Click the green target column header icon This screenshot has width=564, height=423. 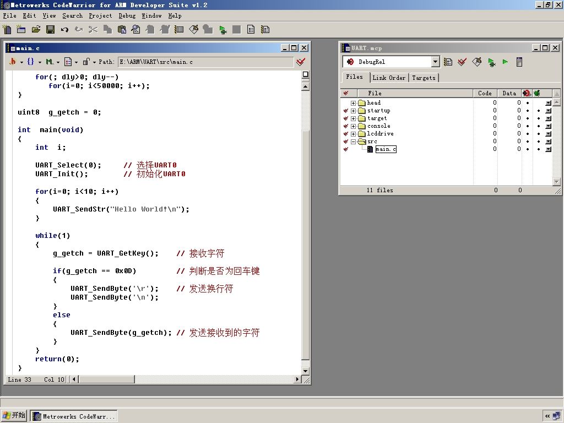[x=537, y=93]
